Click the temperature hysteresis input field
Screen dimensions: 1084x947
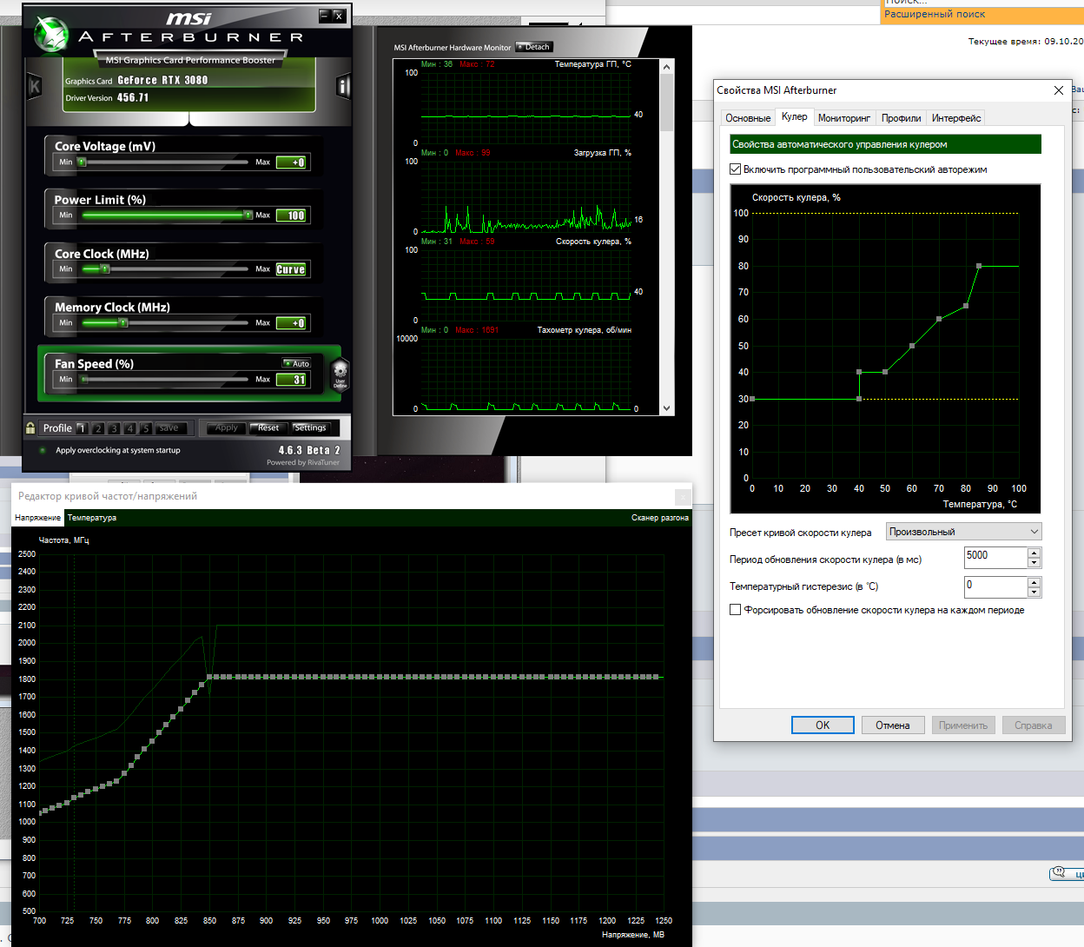point(995,586)
